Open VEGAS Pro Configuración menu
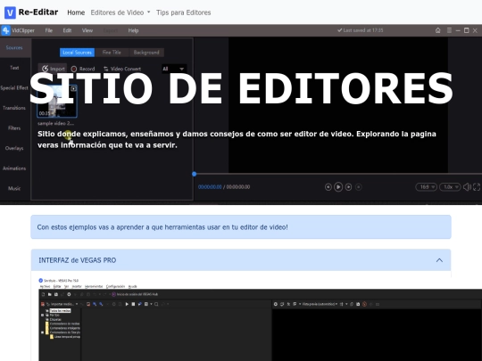The width and height of the screenshot is (482, 361). click(x=115, y=286)
